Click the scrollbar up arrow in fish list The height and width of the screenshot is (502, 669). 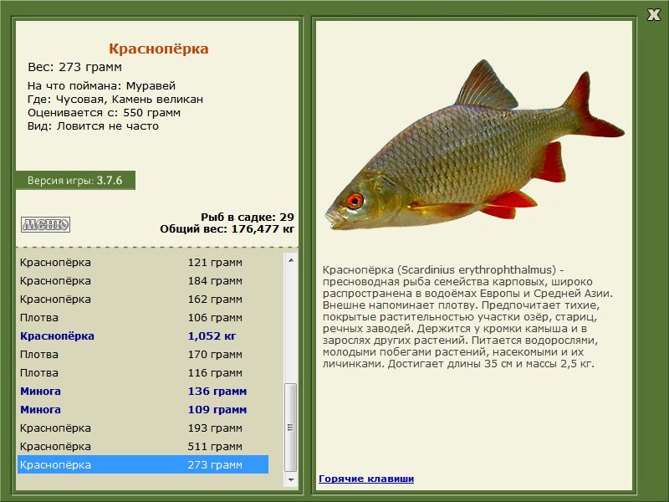(x=290, y=260)
